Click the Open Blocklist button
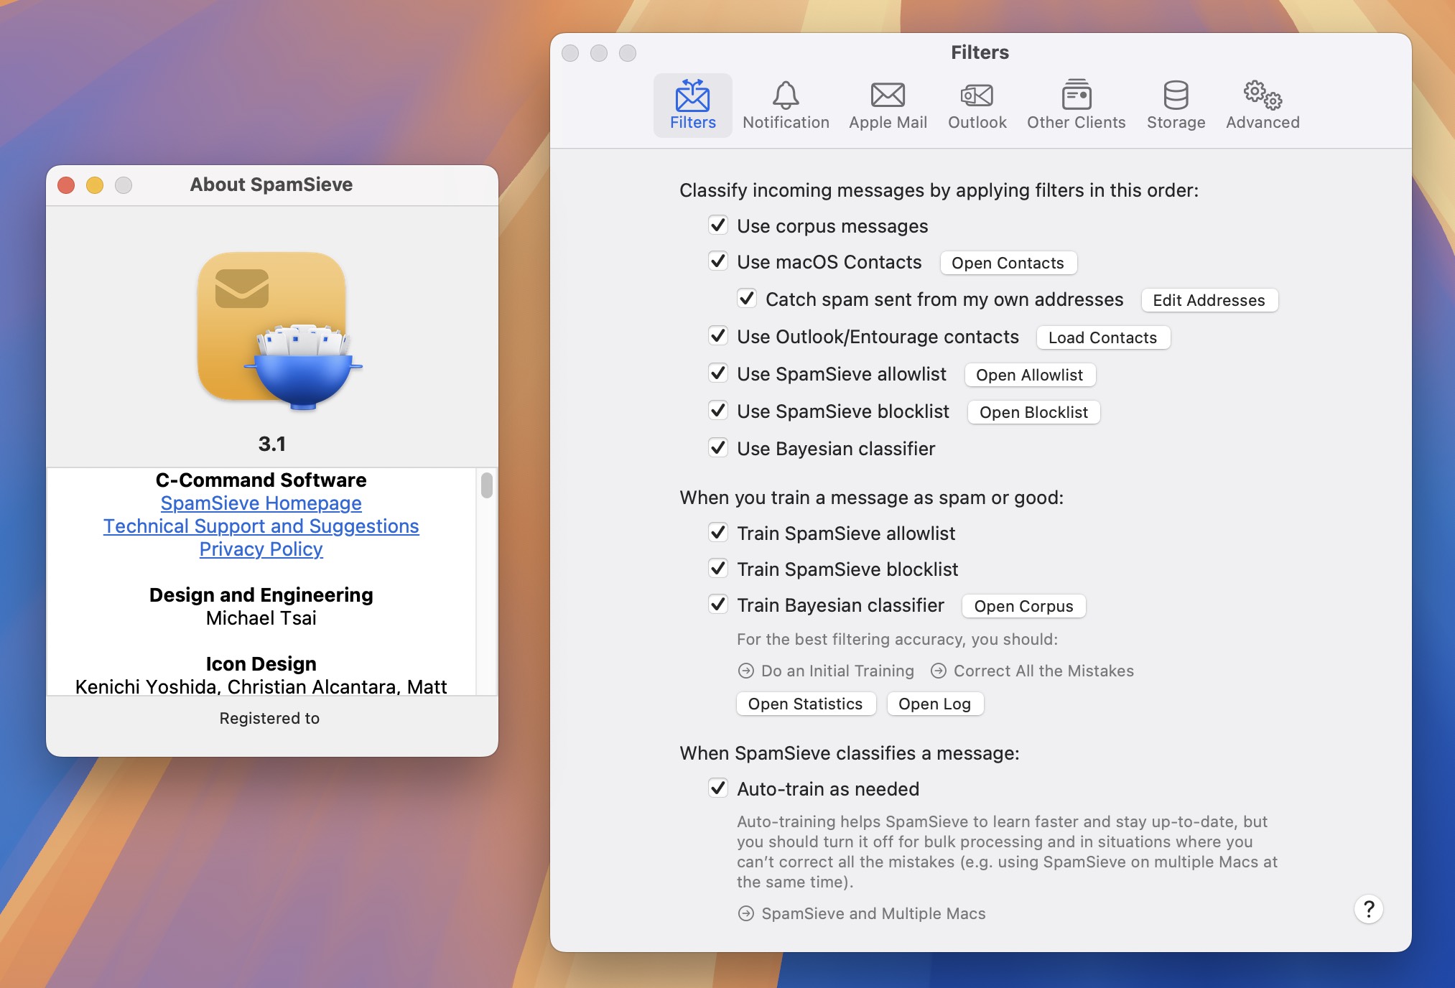 1033,412
